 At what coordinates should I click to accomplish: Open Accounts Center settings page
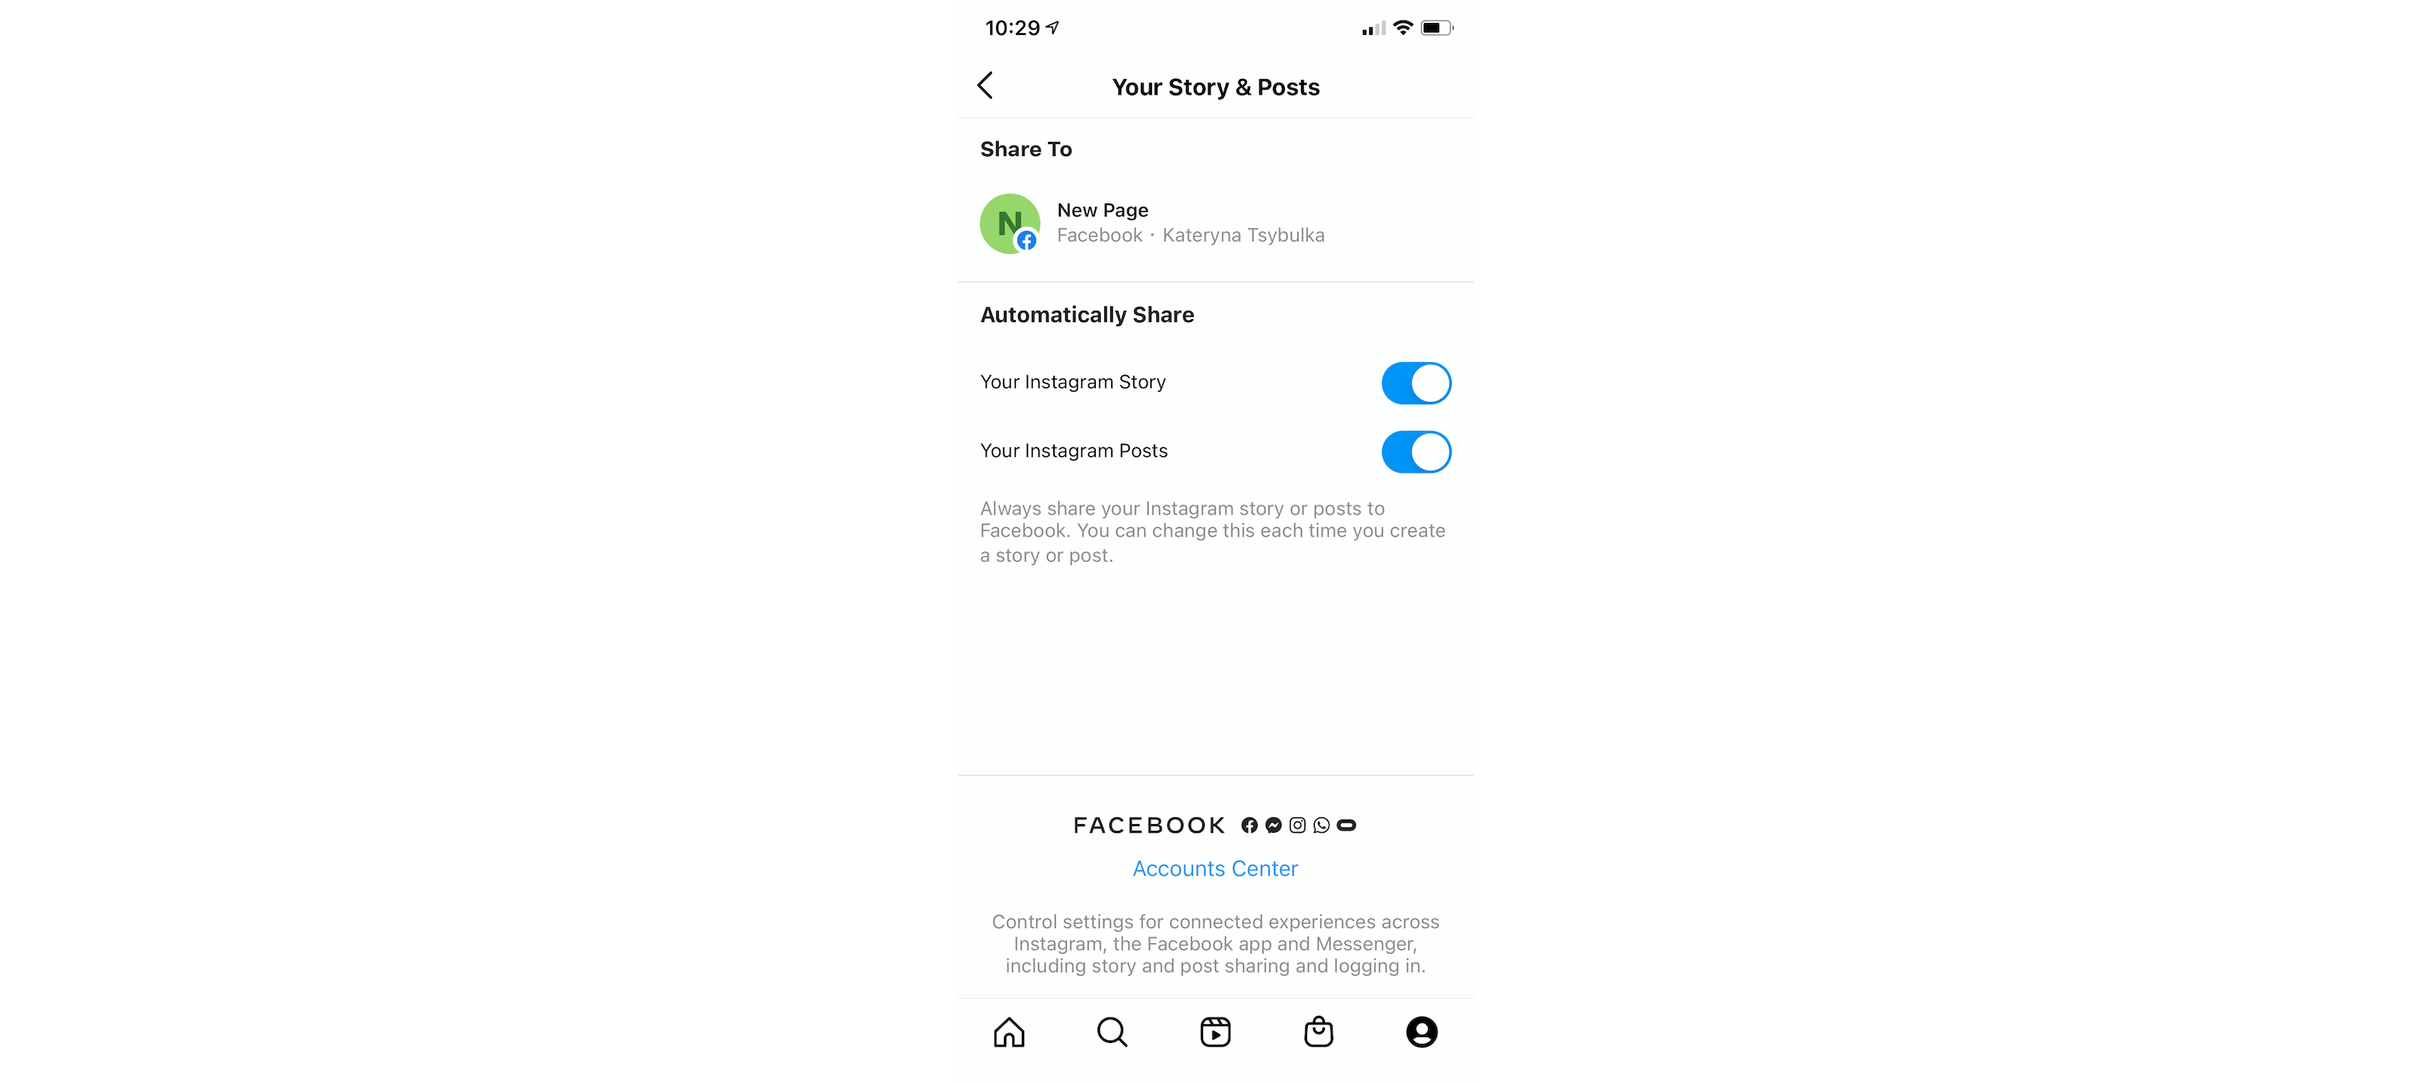(1215, 868)
